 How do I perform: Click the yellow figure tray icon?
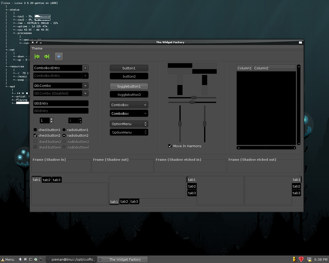[294, 259]
